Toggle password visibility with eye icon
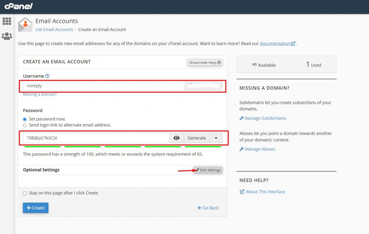The image size is (369, 234). [x=177, y=138]
